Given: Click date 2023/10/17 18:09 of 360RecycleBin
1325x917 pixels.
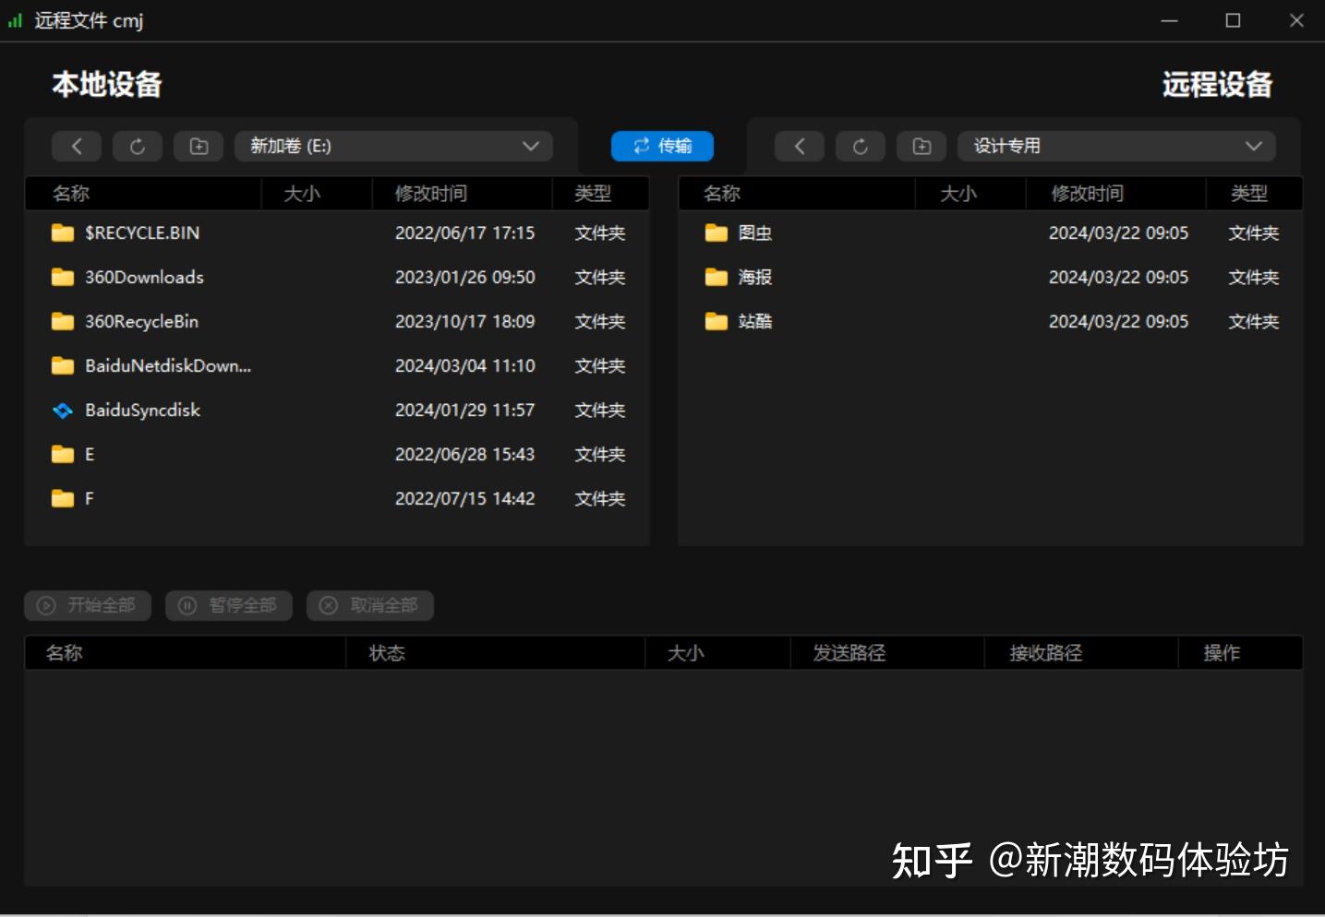Looking at the screenshot, I should coord(465,321).
